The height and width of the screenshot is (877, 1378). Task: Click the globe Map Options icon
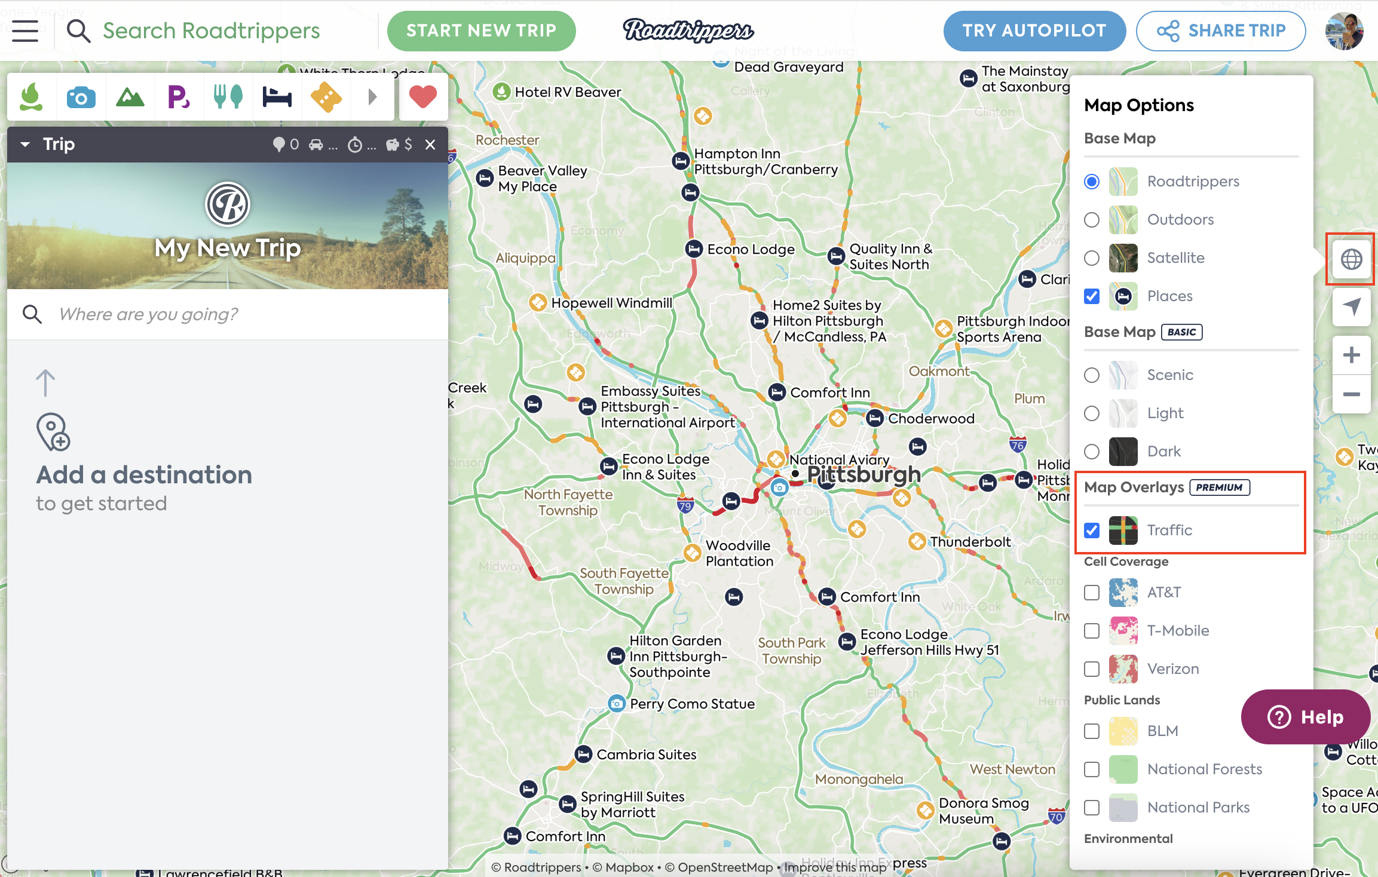coord(1351,259)
